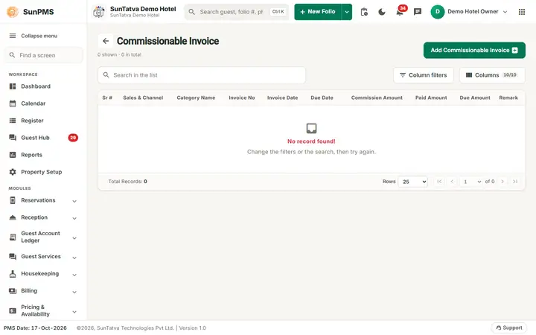Expand the Guest Services module

pyautogui.click(x=43, y=257)
